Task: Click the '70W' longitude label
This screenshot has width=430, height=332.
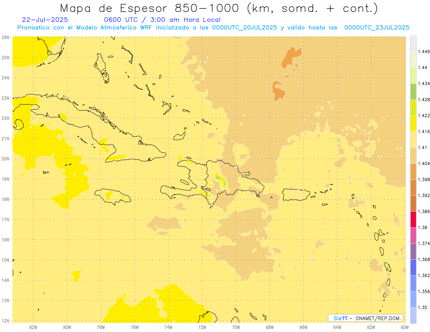Action: [236, 327]
